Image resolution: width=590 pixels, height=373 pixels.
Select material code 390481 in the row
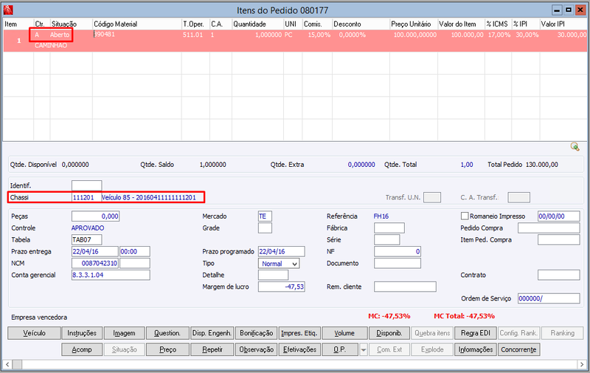[104, 34]
